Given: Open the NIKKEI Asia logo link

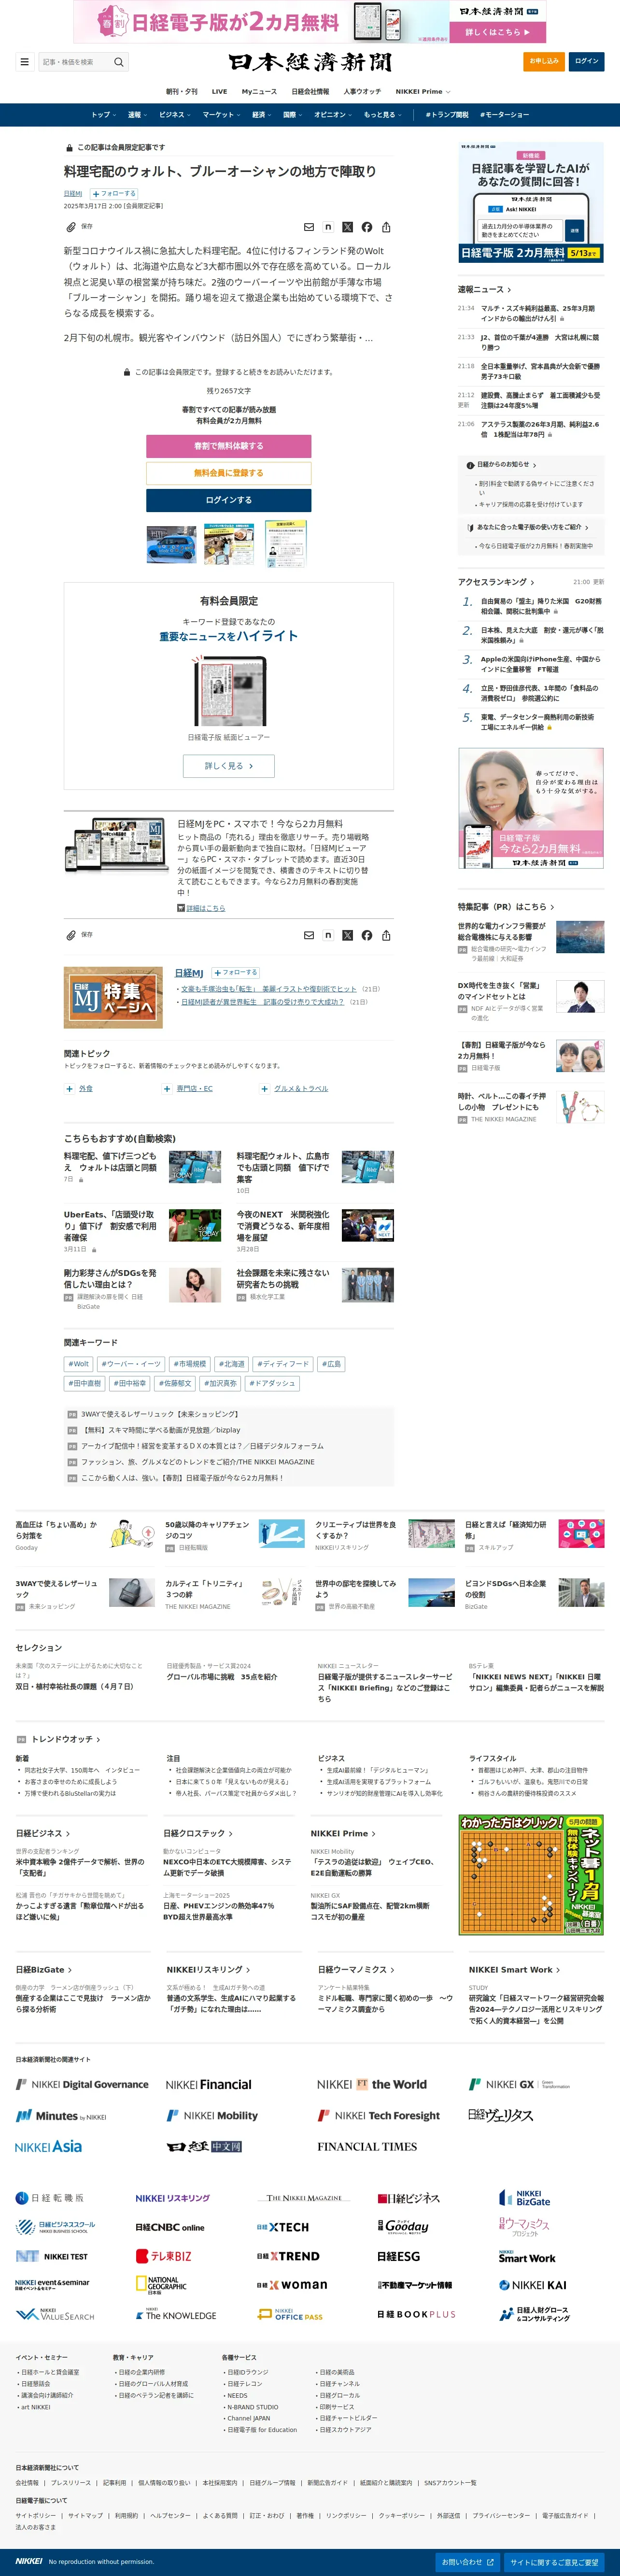Looking at the screenshot, I should click(x=48, y=2146).
